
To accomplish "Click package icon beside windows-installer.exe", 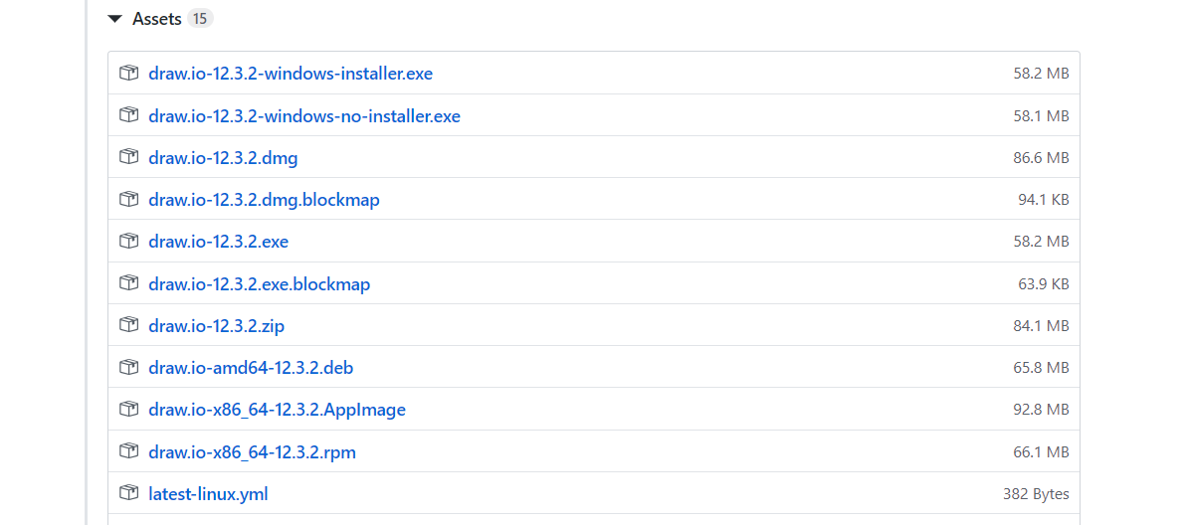I will [129, 74].
